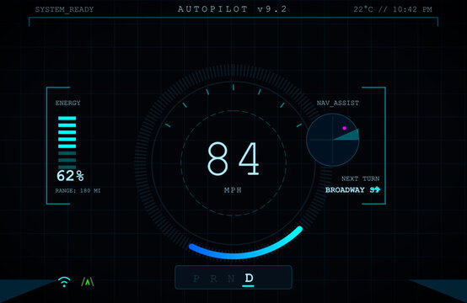
Task: Tap the RANGE: 180 MI readout
Action: click(x=78, y=190)
